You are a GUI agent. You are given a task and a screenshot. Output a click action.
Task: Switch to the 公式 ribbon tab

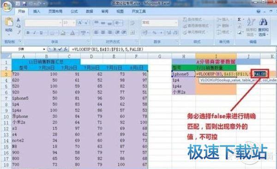pyautogui.click(x=74, y=12)
